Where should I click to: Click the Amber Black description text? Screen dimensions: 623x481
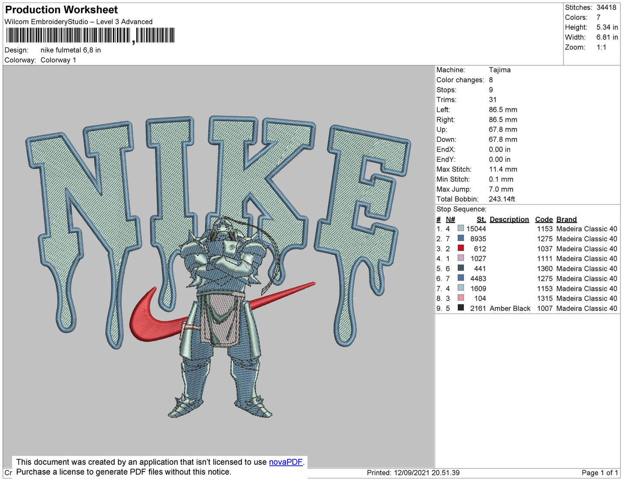point(510,308)
